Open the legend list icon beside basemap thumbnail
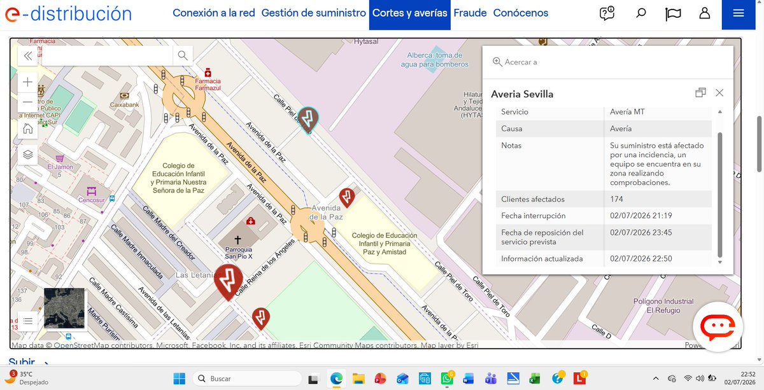 [27, 321]
